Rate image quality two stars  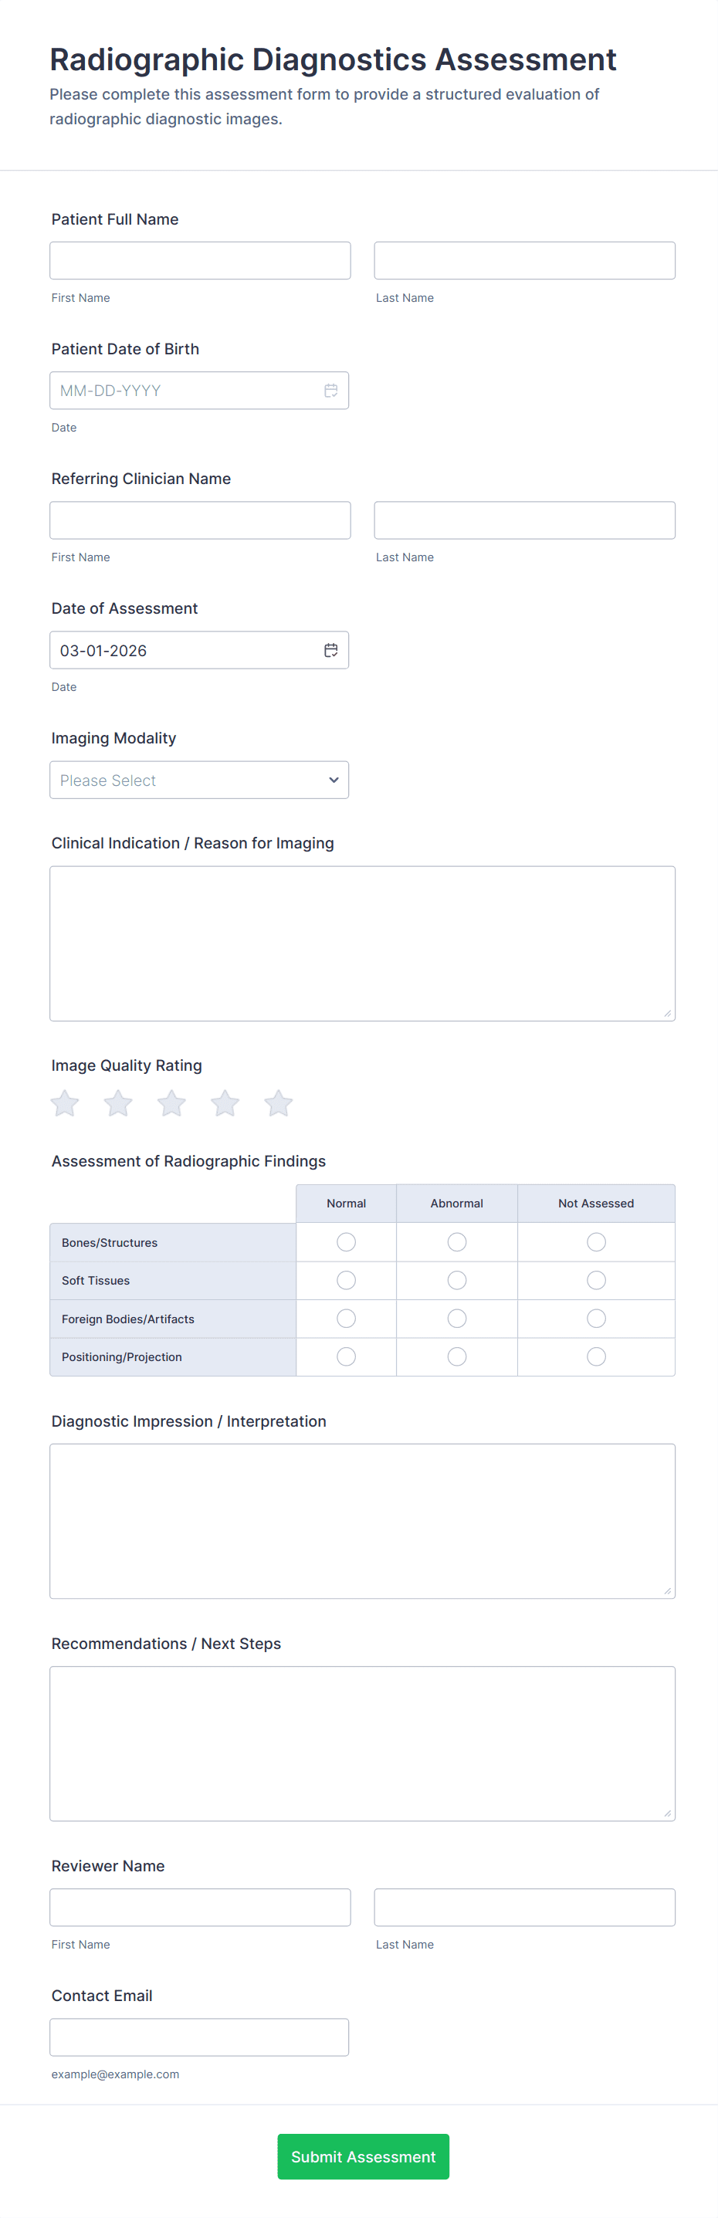pos(118,1103)
